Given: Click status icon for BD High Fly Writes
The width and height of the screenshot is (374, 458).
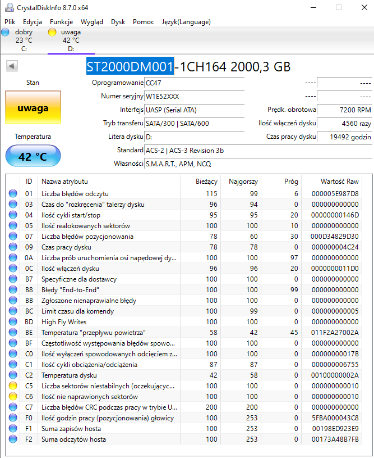Looking at the screenshot, I should [13, 321].
